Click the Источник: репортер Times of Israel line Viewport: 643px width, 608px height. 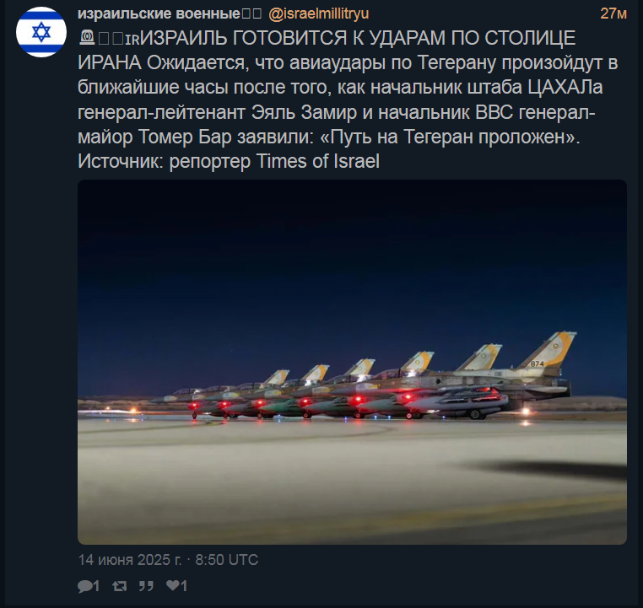click(229, 161)
